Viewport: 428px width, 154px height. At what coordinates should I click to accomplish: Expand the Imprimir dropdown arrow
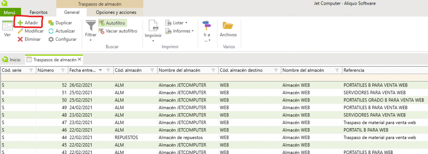click(x=153, y=41)
